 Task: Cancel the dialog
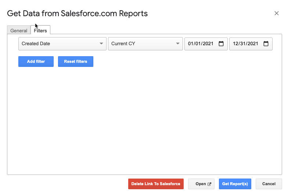[x=269, y=184]
